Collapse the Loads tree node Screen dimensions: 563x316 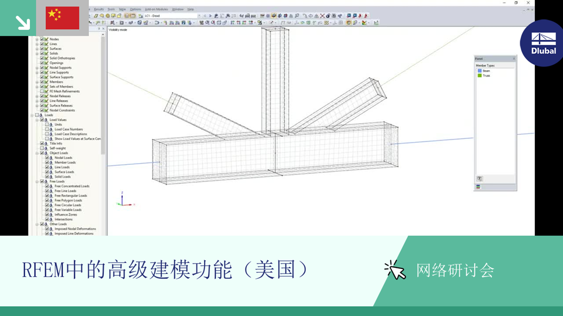[32, 115]
